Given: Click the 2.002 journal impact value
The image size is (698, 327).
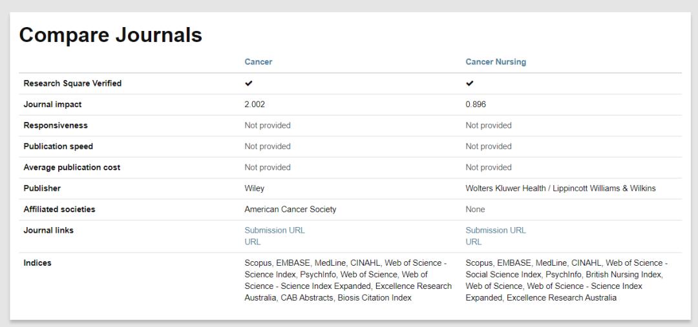Looking at the screenshot, I should coord(255,104).
